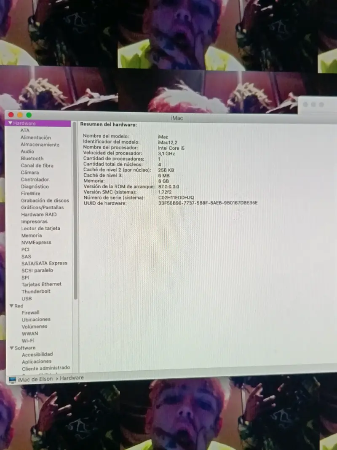Open the Memoria sidebar entry
The height and width of the screenshot is (450, 337).
pos(32,235)
